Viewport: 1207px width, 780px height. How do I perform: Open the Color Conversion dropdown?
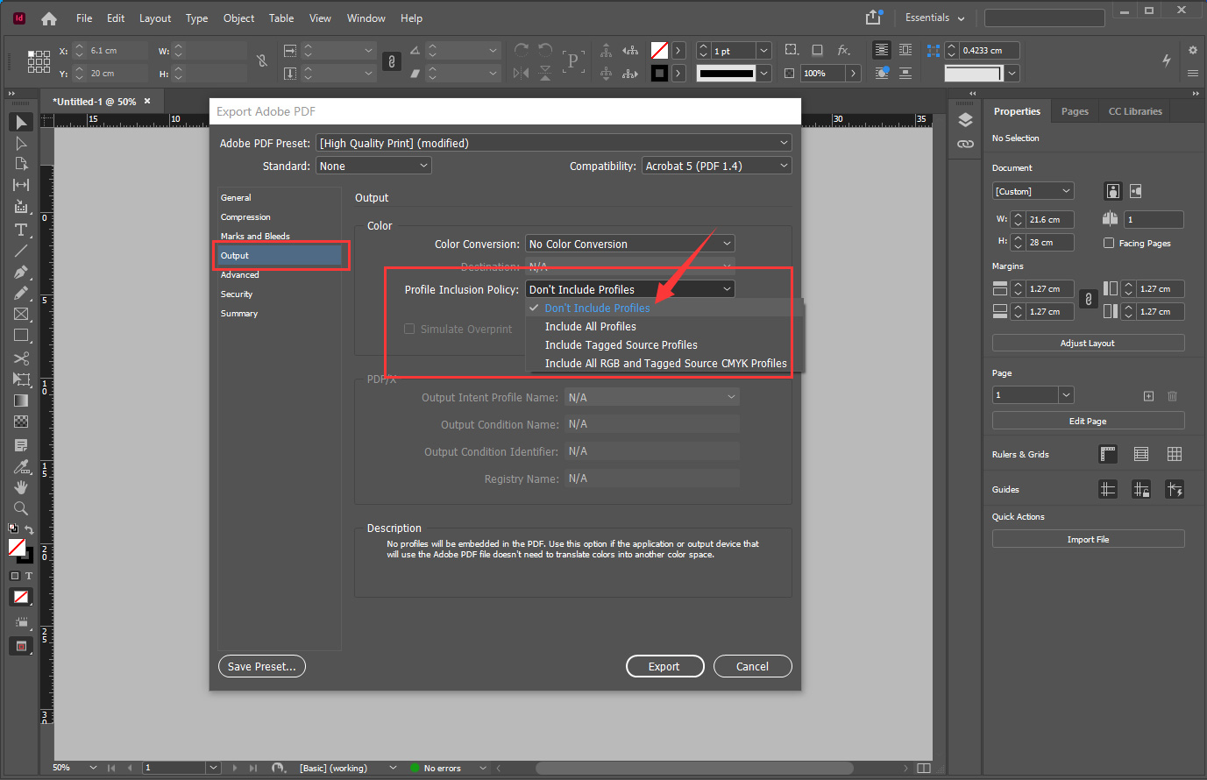629,244
